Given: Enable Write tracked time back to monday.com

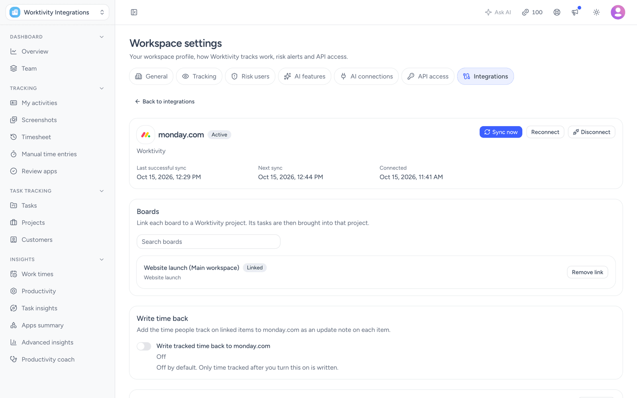Looking at the screenshot, I should click(144, 346).
